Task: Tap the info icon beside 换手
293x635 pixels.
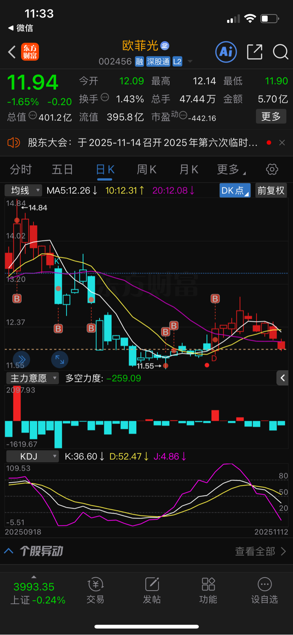Action: [105, 97]
